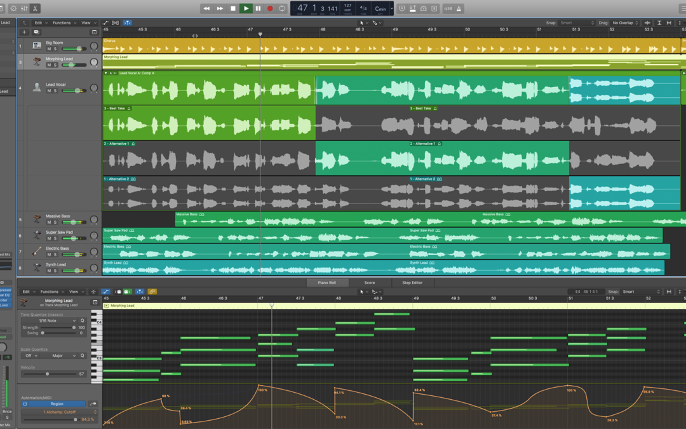Switch to the Score tab
Screen dimensions: 686x429
coord(370,283)
